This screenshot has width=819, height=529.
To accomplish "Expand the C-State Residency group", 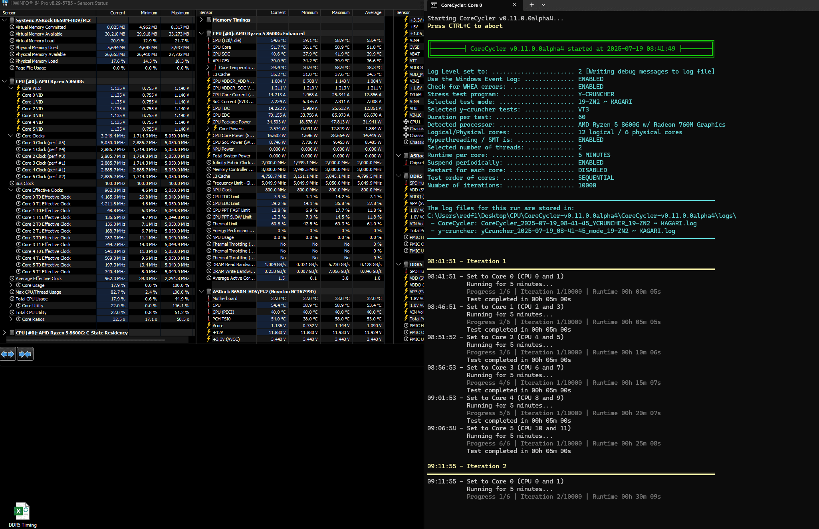I will click(x=4, y=332).
